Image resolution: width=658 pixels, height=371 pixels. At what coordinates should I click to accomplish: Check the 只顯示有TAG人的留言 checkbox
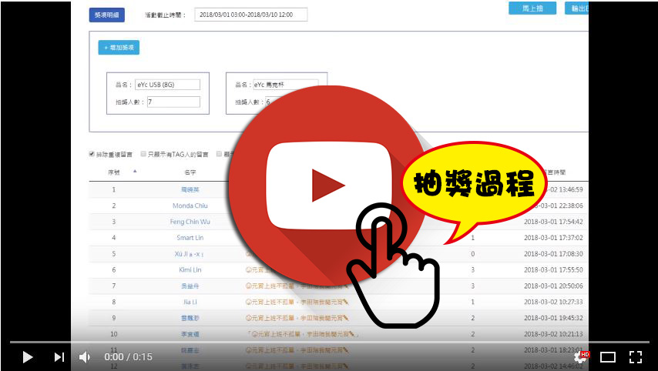143,154
